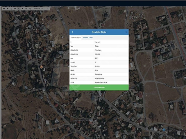The height and width of the screenshot is (139, 186).
Task: Zoom out with the minus tool
Action: click(x=8, y=9)
